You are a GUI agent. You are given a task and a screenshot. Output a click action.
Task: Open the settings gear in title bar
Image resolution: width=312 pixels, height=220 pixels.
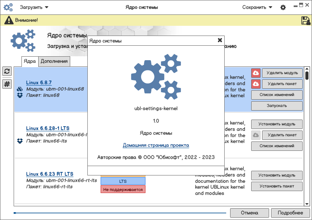pos(283,7)
